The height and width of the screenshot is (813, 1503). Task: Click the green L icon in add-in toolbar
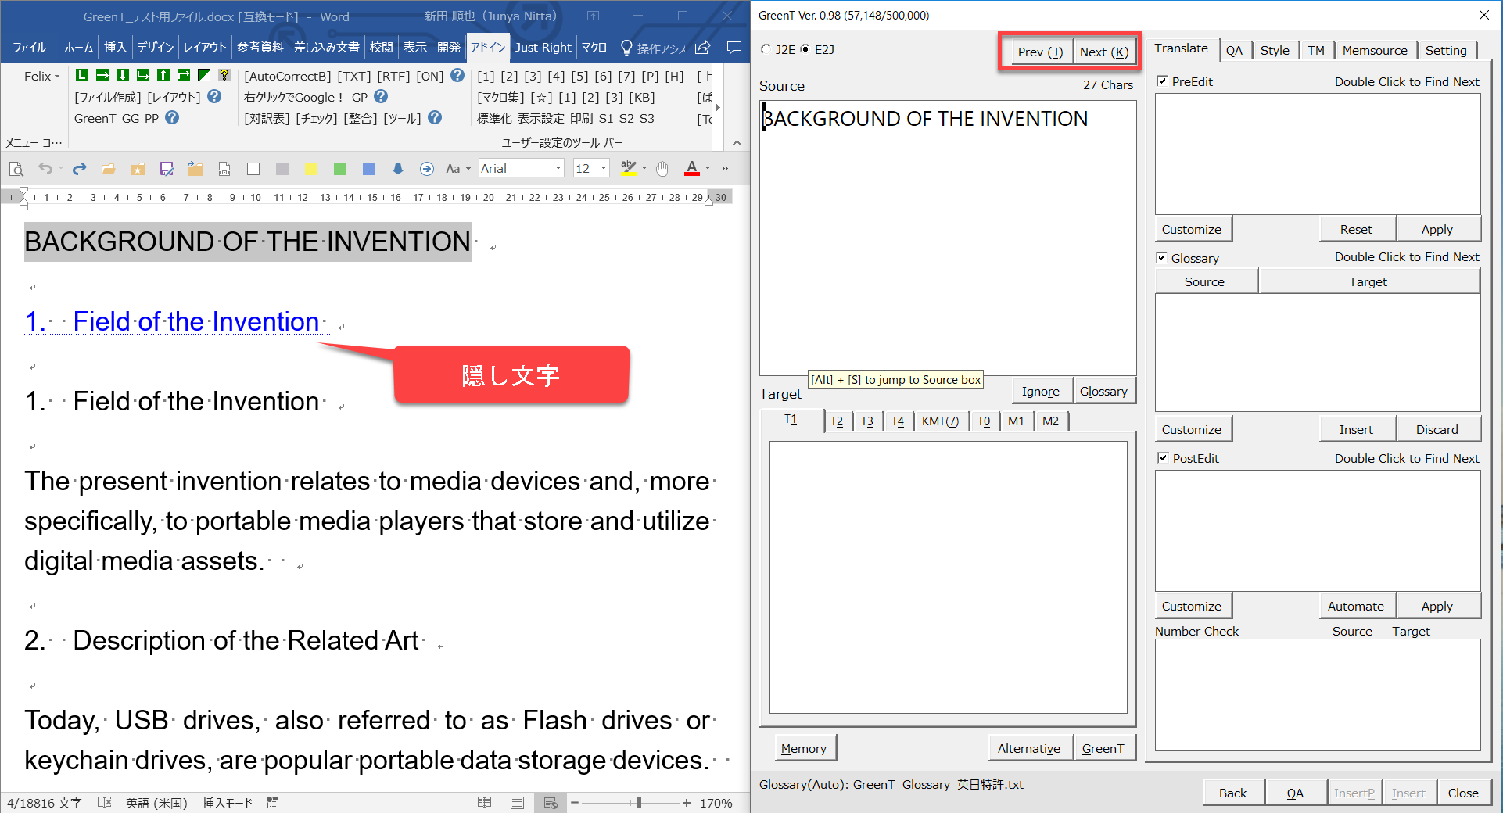point(82,76)
